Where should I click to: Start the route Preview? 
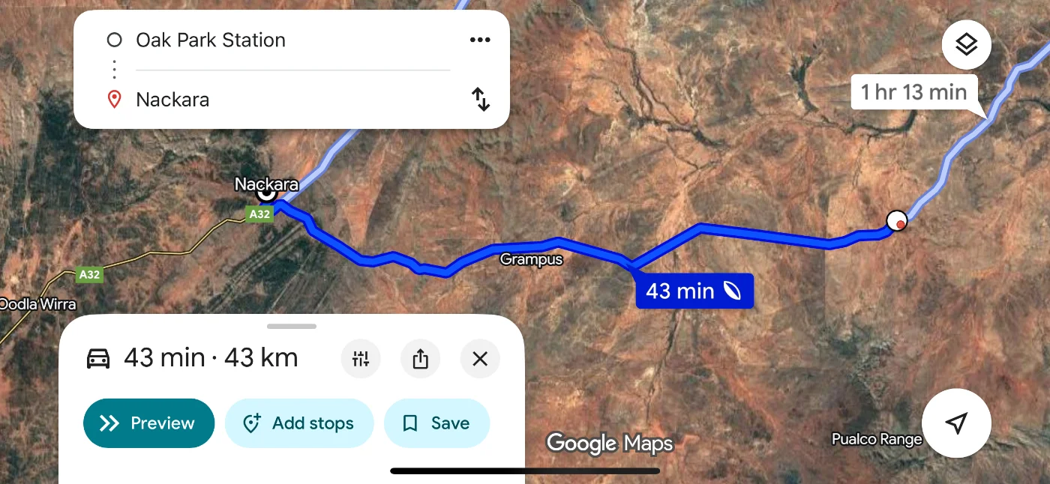tap(148, 423)
